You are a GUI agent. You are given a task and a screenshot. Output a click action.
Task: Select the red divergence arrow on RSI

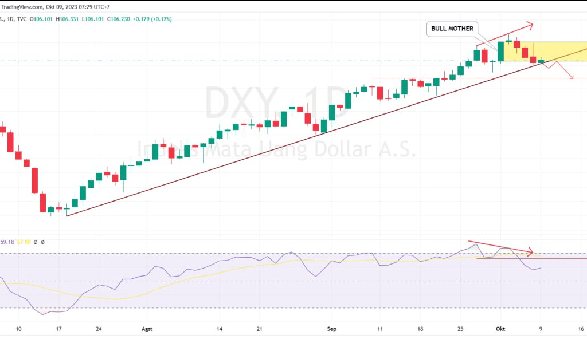point(500,247)
